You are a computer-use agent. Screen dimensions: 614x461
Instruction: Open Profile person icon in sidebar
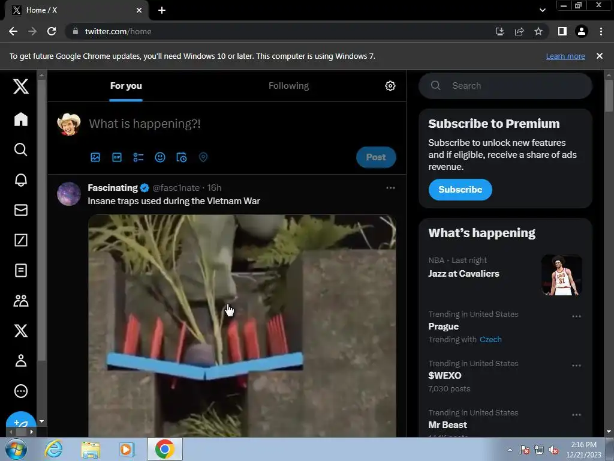point(21,361)
